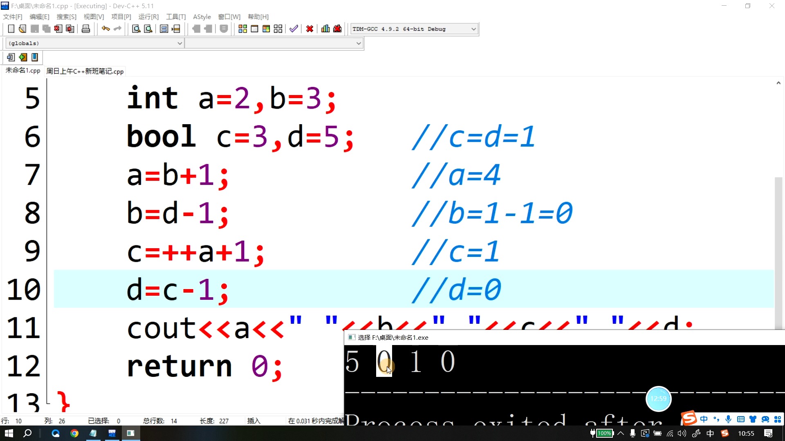
Task: Click the Go to line icon
Action: click(176, 29)
